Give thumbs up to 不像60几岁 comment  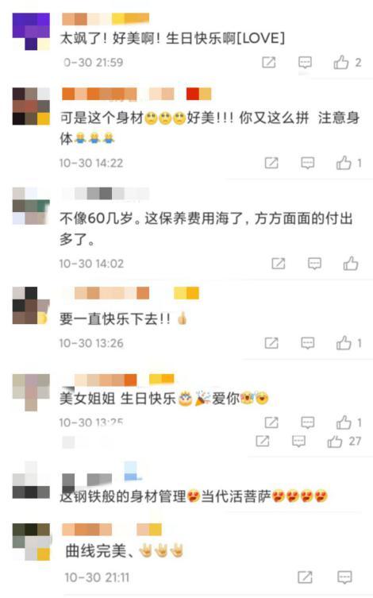pos(351,263)
